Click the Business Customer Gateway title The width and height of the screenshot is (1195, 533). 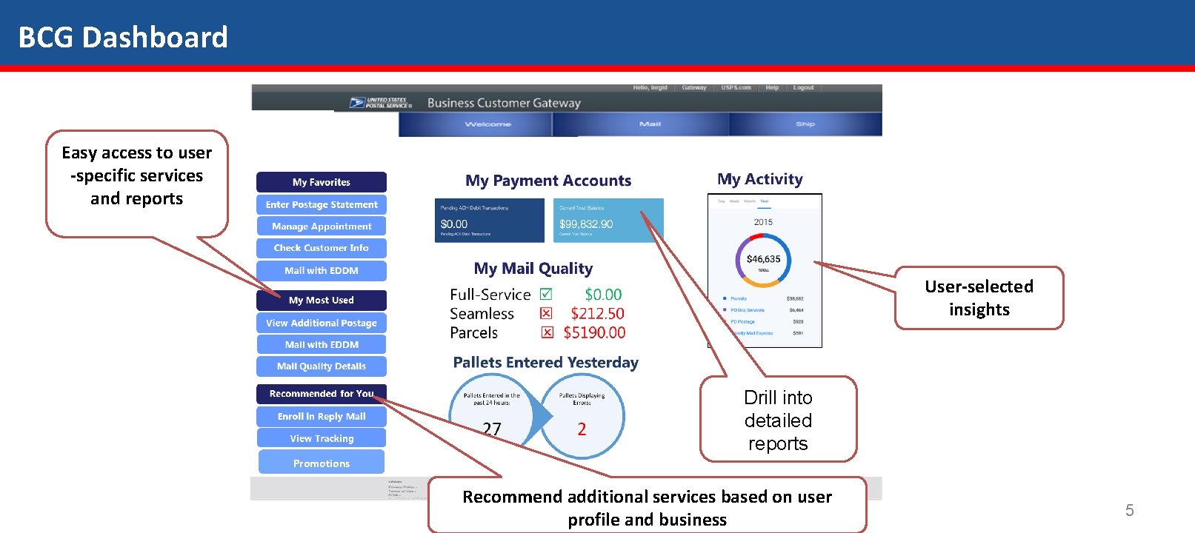504,103
